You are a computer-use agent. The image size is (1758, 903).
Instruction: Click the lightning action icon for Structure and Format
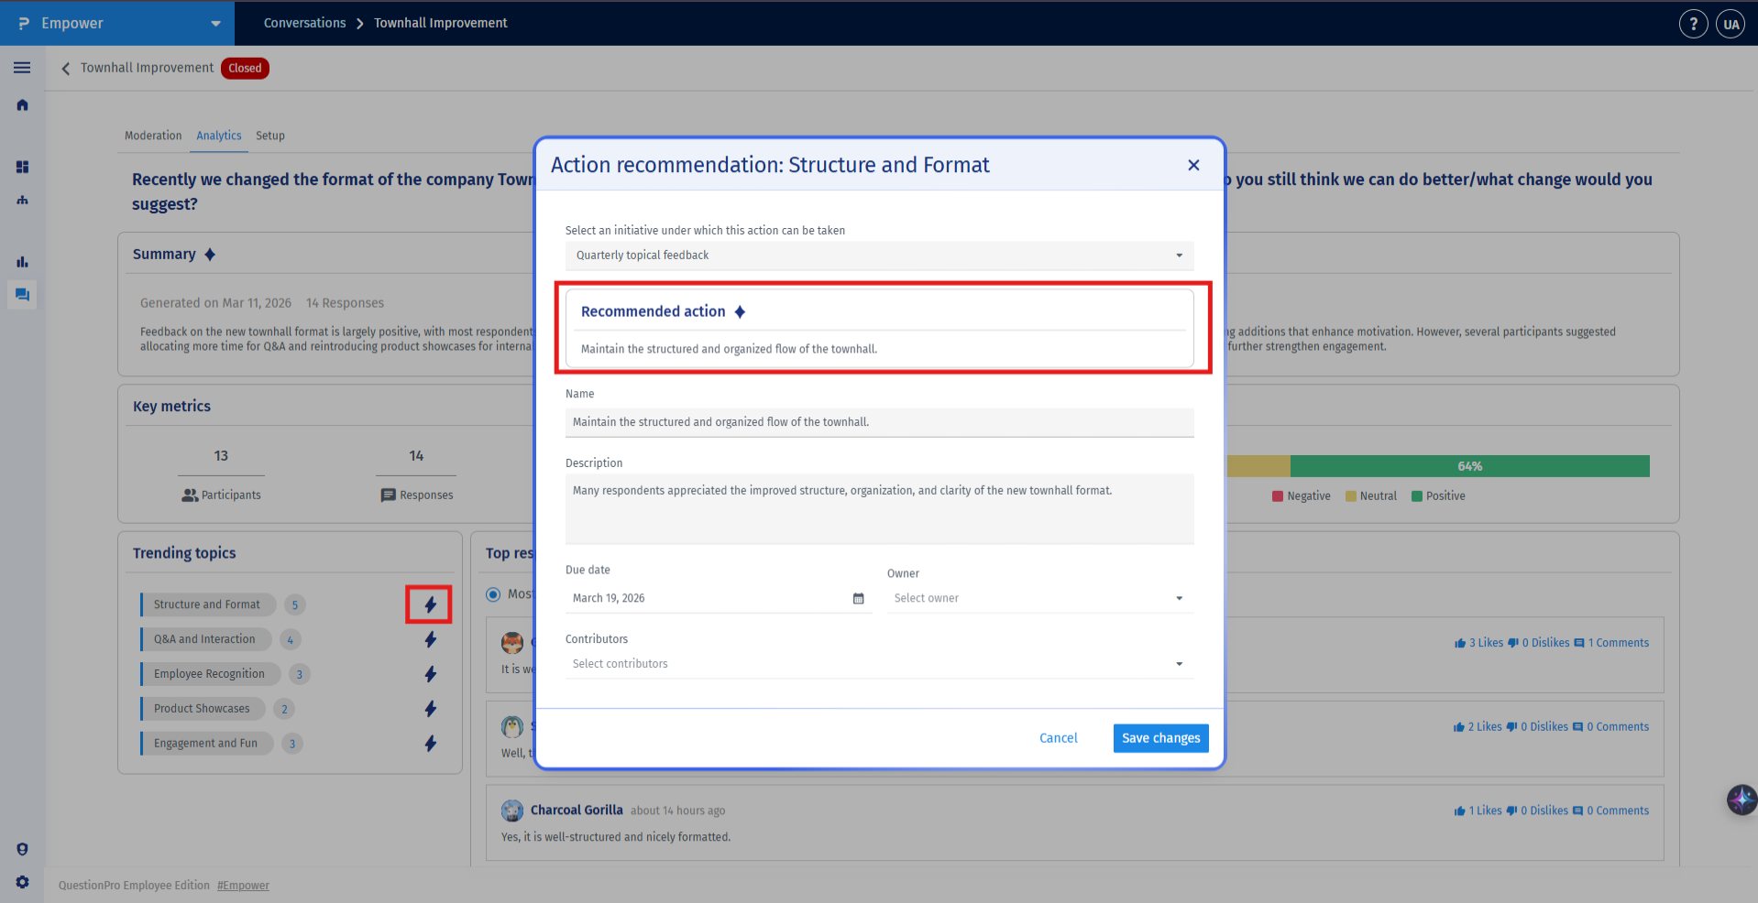tap(430, 604)
